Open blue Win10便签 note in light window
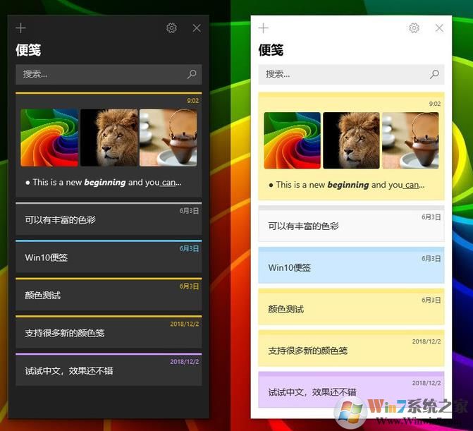Image resolution: width=473 pixels, height=431 pixels. click(x=351, y=265)
